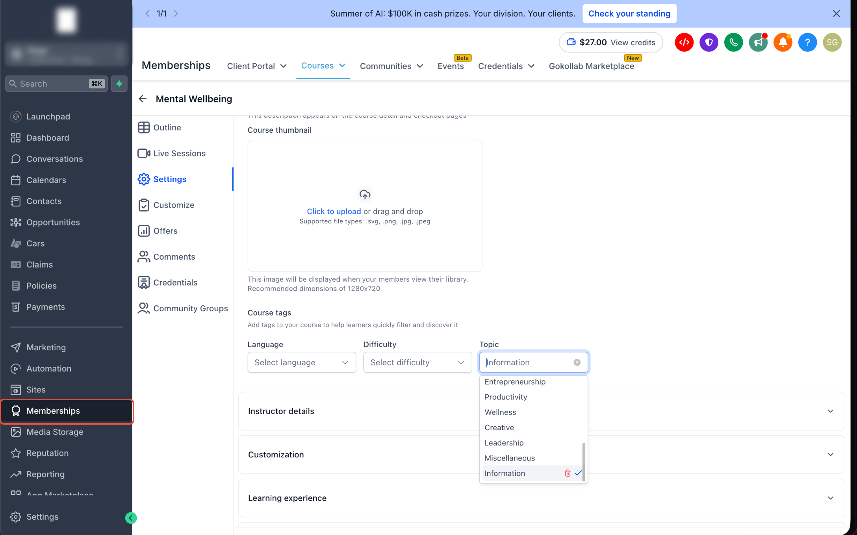
Task: Switch to the Courses tab
Action: [x=323, y=66]
